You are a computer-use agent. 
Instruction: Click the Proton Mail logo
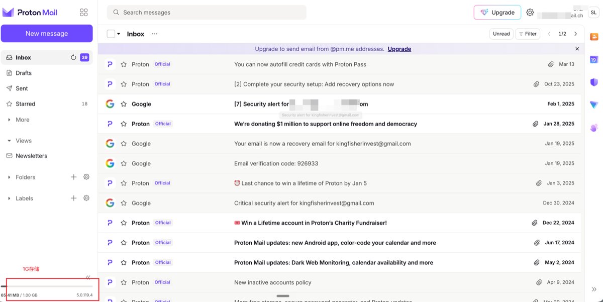coord(30,13)
